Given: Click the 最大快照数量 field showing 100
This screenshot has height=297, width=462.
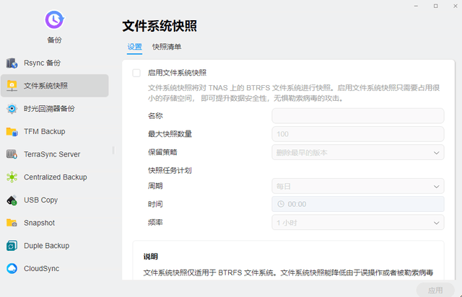Looking at the screenshot, I should pyautogui.click(x=358, y=134).
